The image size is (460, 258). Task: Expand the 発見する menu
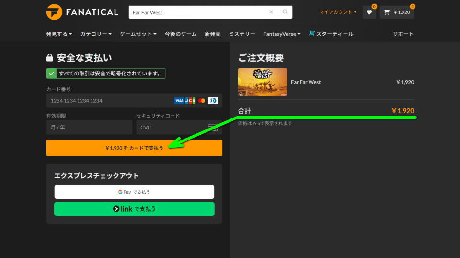[x=59, y=34]
